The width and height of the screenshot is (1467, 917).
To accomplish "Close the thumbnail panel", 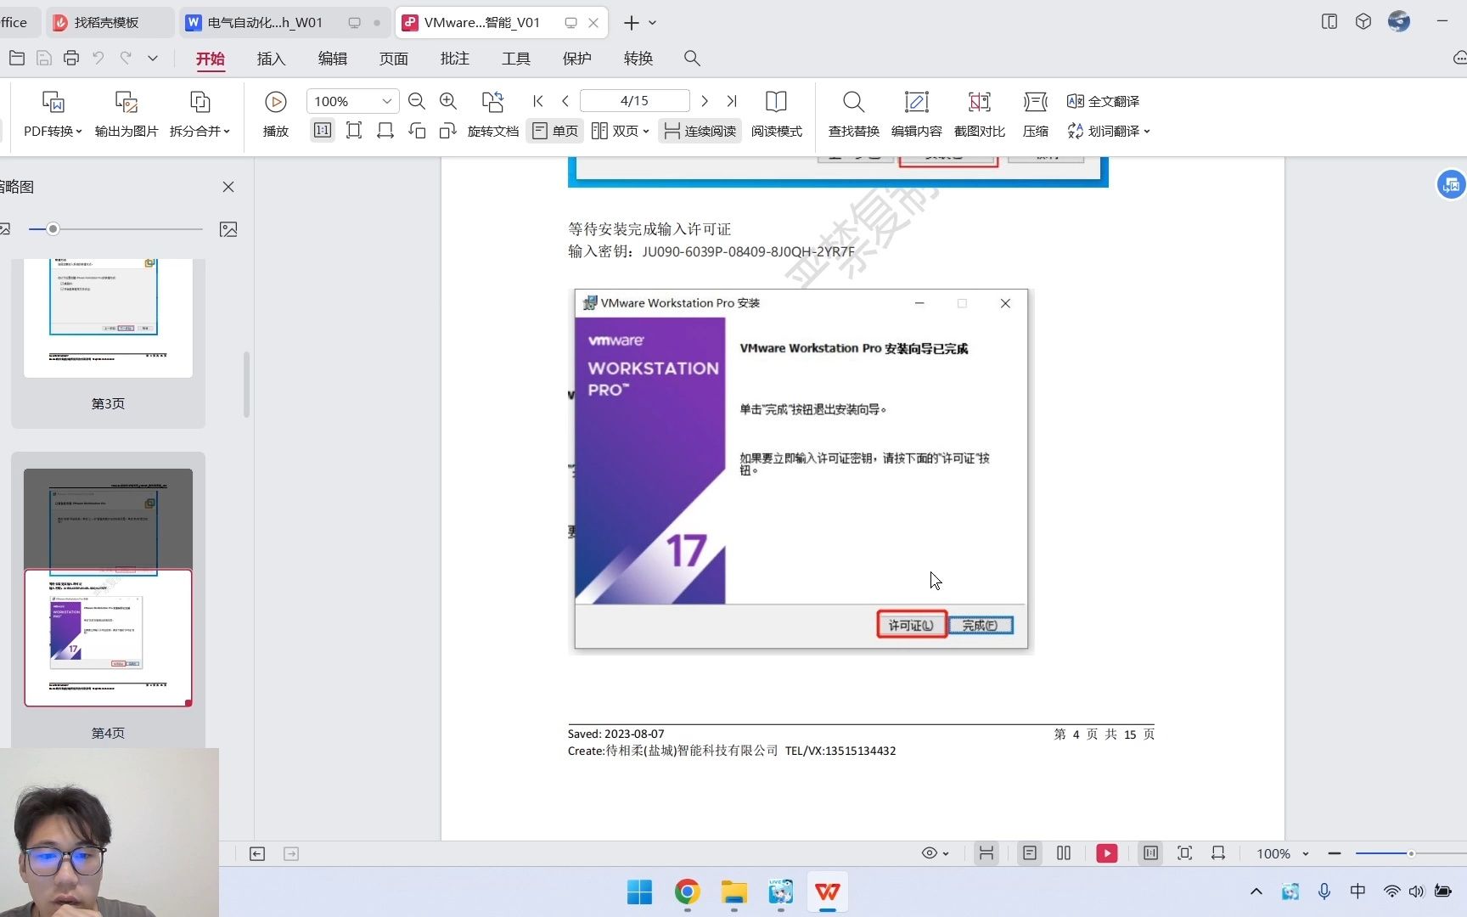I will (x=228, y=187).
